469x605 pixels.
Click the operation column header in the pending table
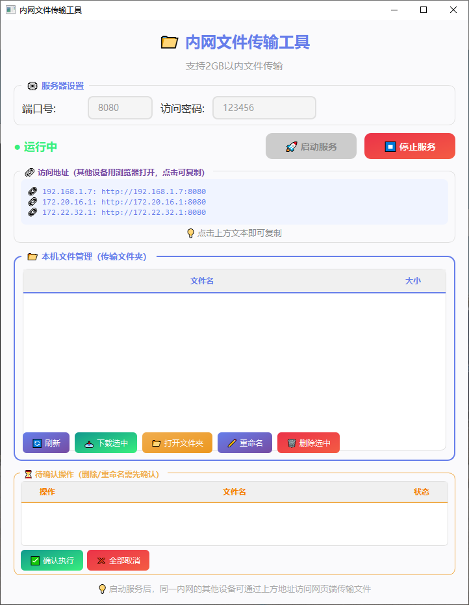[x=47, y=492]
